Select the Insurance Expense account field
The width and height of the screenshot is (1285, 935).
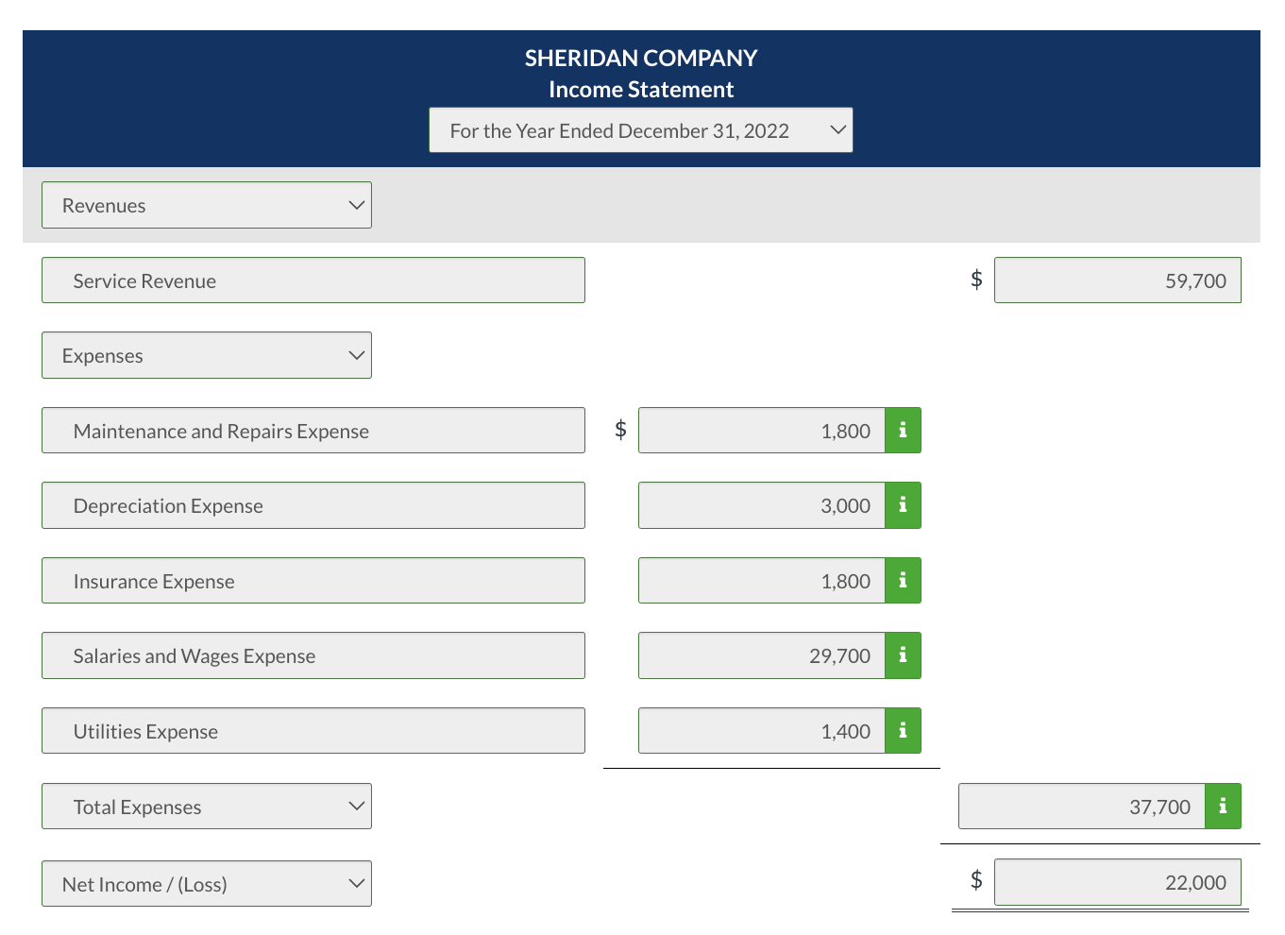click(313, 581)
